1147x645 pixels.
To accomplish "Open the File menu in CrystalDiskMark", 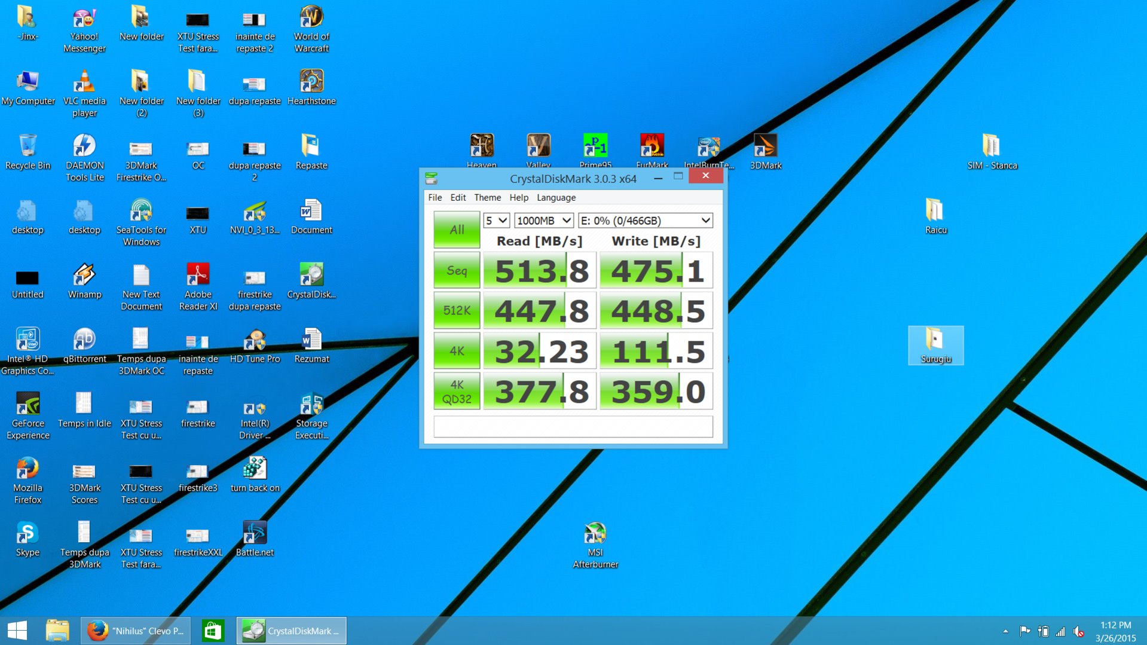I will coord(435,197).
